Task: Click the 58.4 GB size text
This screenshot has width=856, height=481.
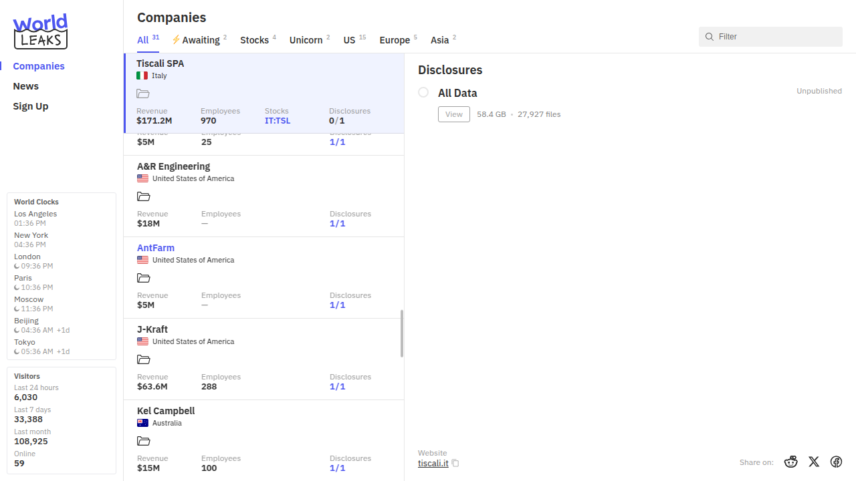Action: point(492,114)
